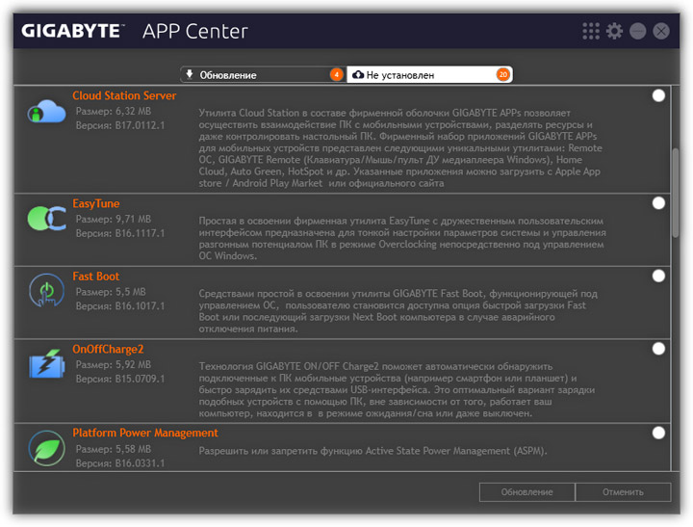Select OnOffCharge2 radio button
Viewport: 693px width, 527px height.
click(658, 349)
